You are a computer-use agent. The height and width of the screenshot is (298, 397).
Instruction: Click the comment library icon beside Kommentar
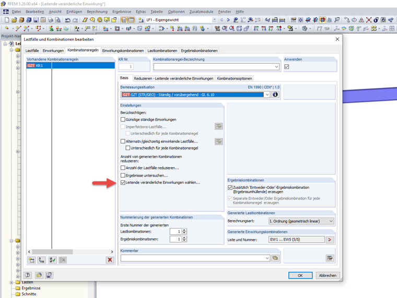click(275, 258)
